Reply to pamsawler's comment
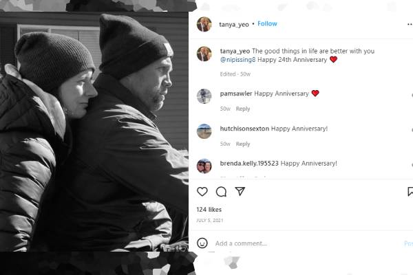Image resolution: width=413 pixels, height=275 pixels. (x=242, y=109)
